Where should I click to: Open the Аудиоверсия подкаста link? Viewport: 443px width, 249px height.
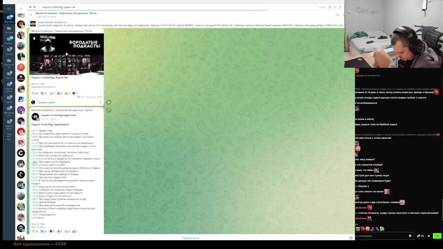click(x=43, y=87)
